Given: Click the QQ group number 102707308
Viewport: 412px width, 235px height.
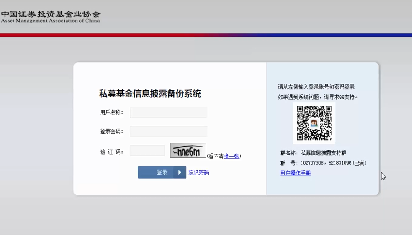Looking at the screenshot, I should 312,163.
